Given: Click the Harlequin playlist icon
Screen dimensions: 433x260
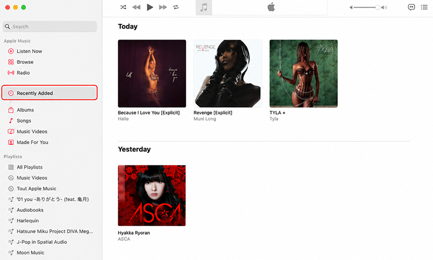Looking at the screenshot, I should [11, 221].
